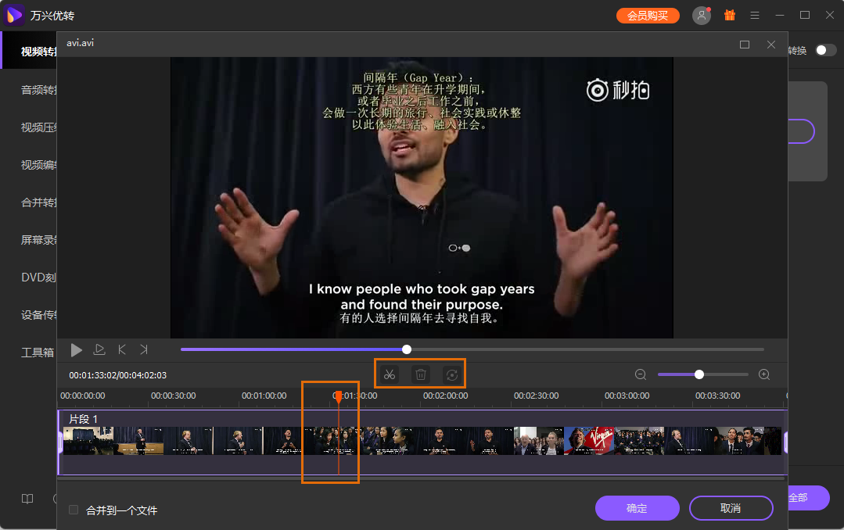This screenshot has height=530, width=844.
Task: Zoom in the timeline with the plus icon
Action: pyautogui.click(x=763, y=374)
